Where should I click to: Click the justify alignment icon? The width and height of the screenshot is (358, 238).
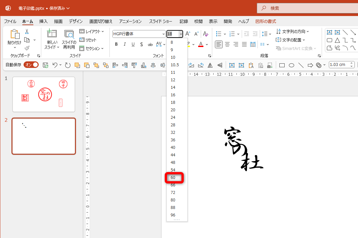[x=244, y=44]
